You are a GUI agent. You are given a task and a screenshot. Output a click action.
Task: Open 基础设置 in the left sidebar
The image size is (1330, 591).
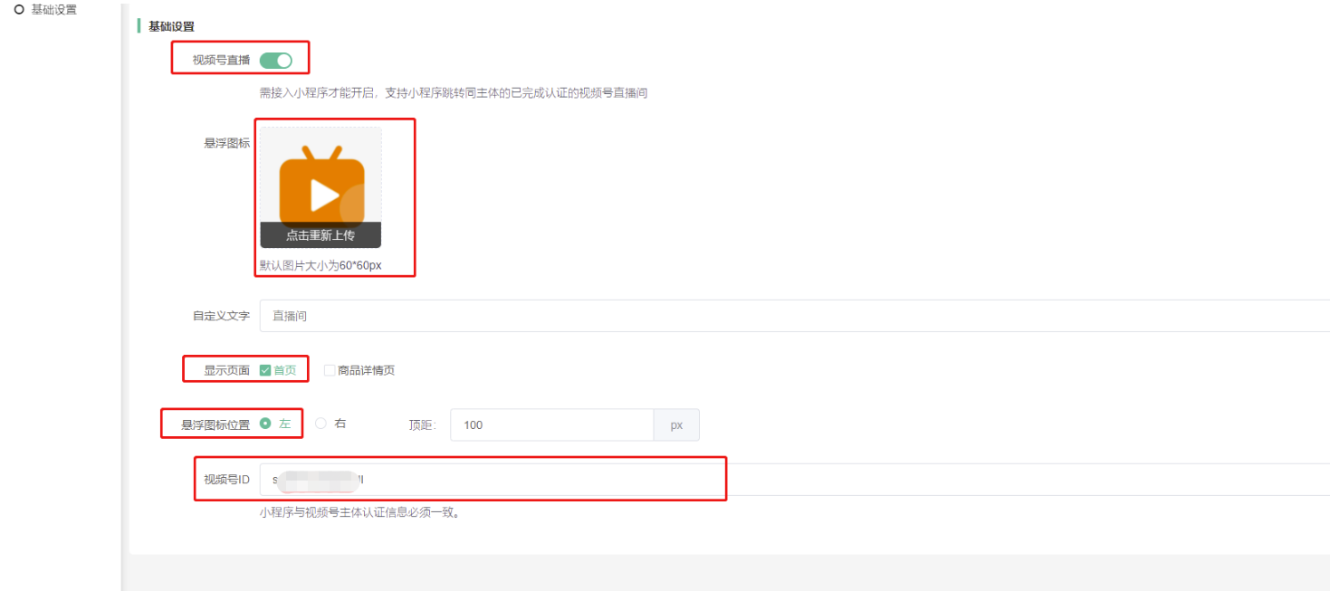pyautogui.click(x=54, y=10)
